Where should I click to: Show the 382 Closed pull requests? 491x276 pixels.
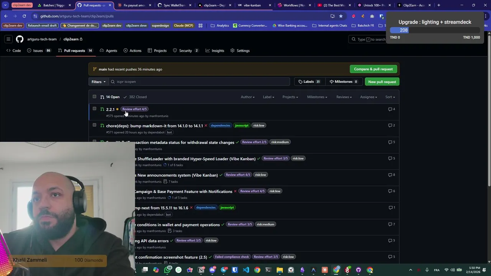[135, 97]
